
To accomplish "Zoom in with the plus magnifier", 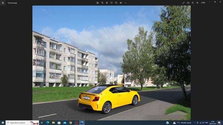I will click(198, 3).
